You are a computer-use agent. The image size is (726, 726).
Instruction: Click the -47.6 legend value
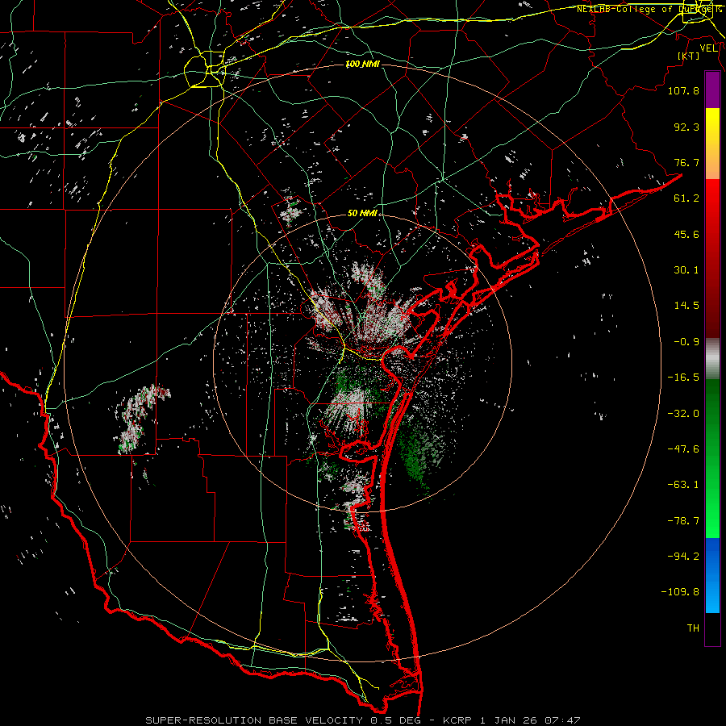coord(683,449)
